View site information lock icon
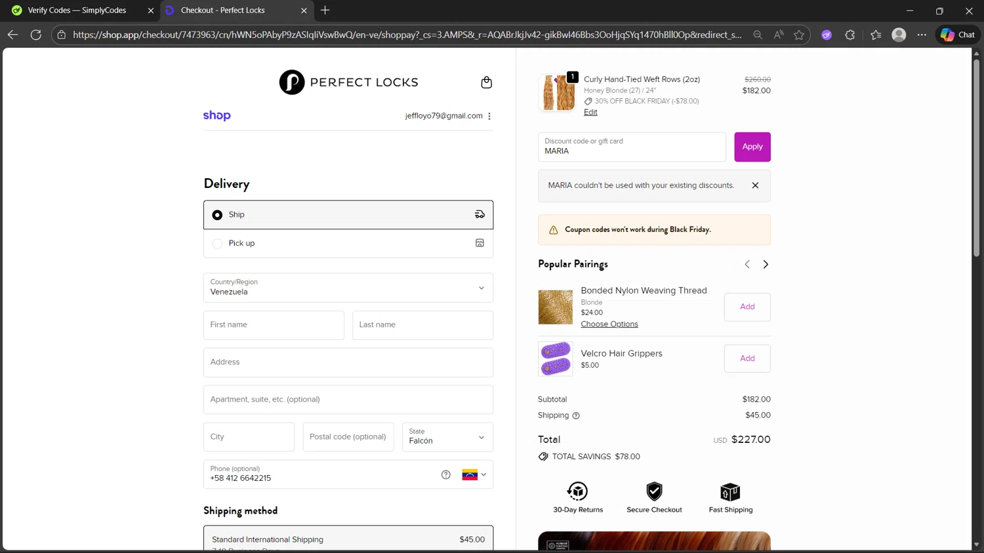 click(x=61, y=35)
